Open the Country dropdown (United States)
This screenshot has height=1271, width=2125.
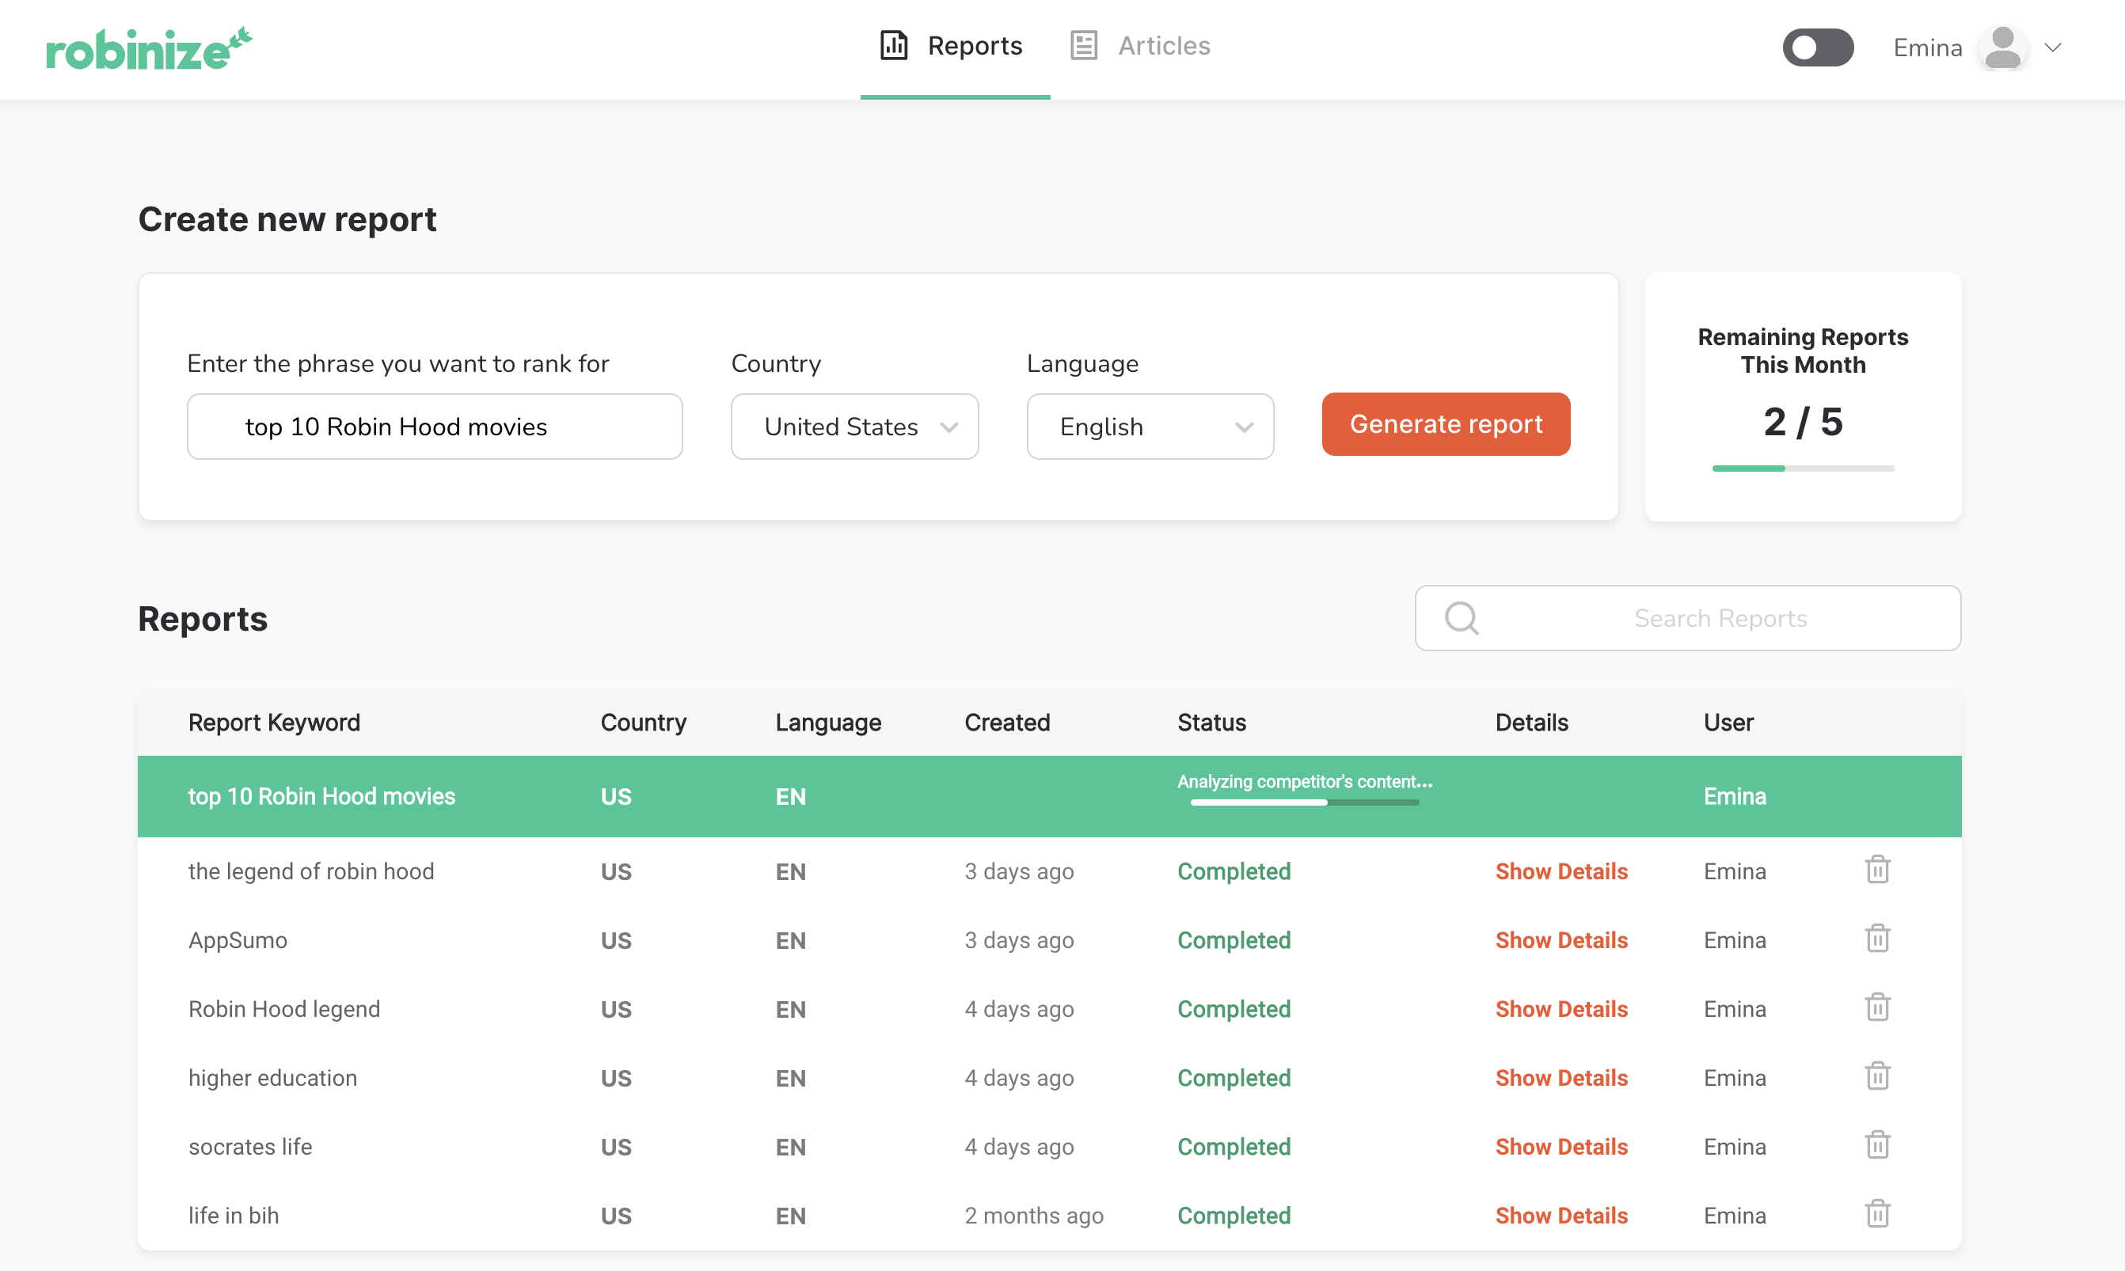[x=854, y=427]
